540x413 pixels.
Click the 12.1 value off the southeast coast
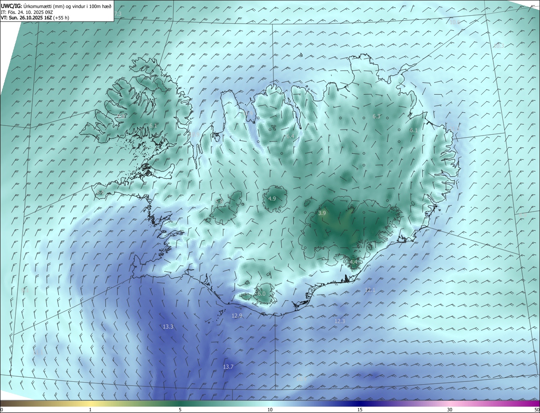(x=370, y=290)
